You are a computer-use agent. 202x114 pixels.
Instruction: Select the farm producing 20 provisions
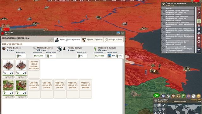click(21, 85)
